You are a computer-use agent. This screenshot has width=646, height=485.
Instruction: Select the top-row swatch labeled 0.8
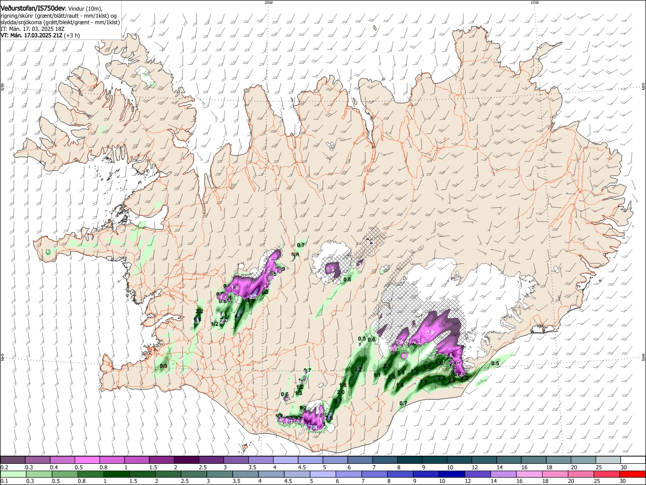(x=112, y=460)
